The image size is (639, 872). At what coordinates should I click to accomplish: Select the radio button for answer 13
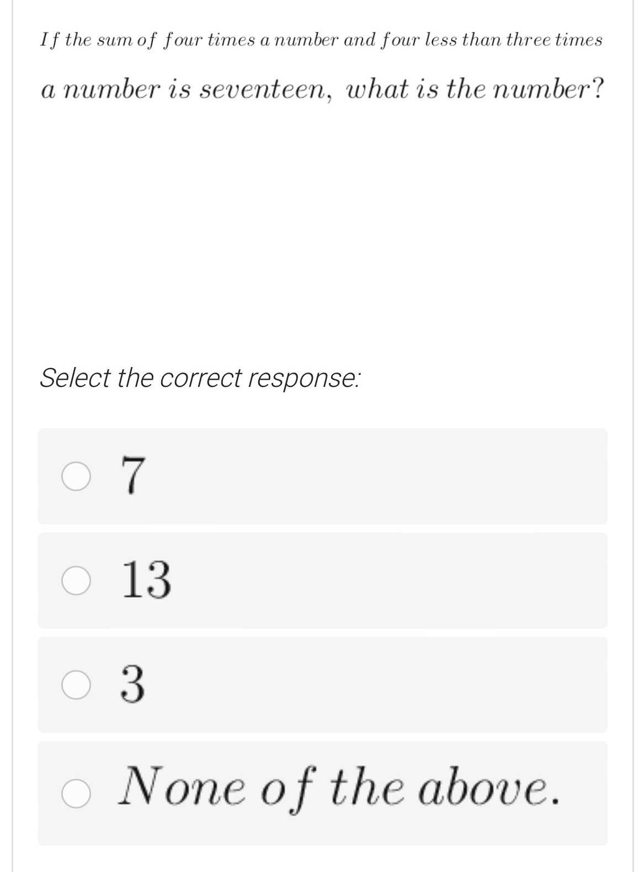(x=75, y=581)
